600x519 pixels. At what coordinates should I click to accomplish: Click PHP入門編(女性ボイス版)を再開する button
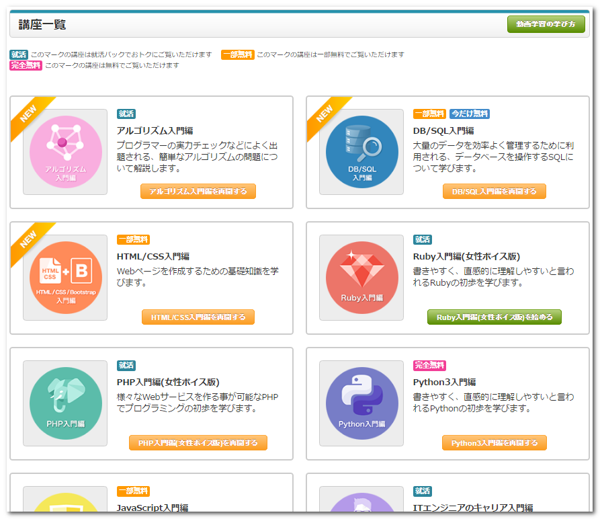pos(198,442)
